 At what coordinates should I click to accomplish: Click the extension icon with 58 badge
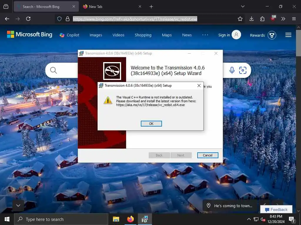[x=273, y=18]
